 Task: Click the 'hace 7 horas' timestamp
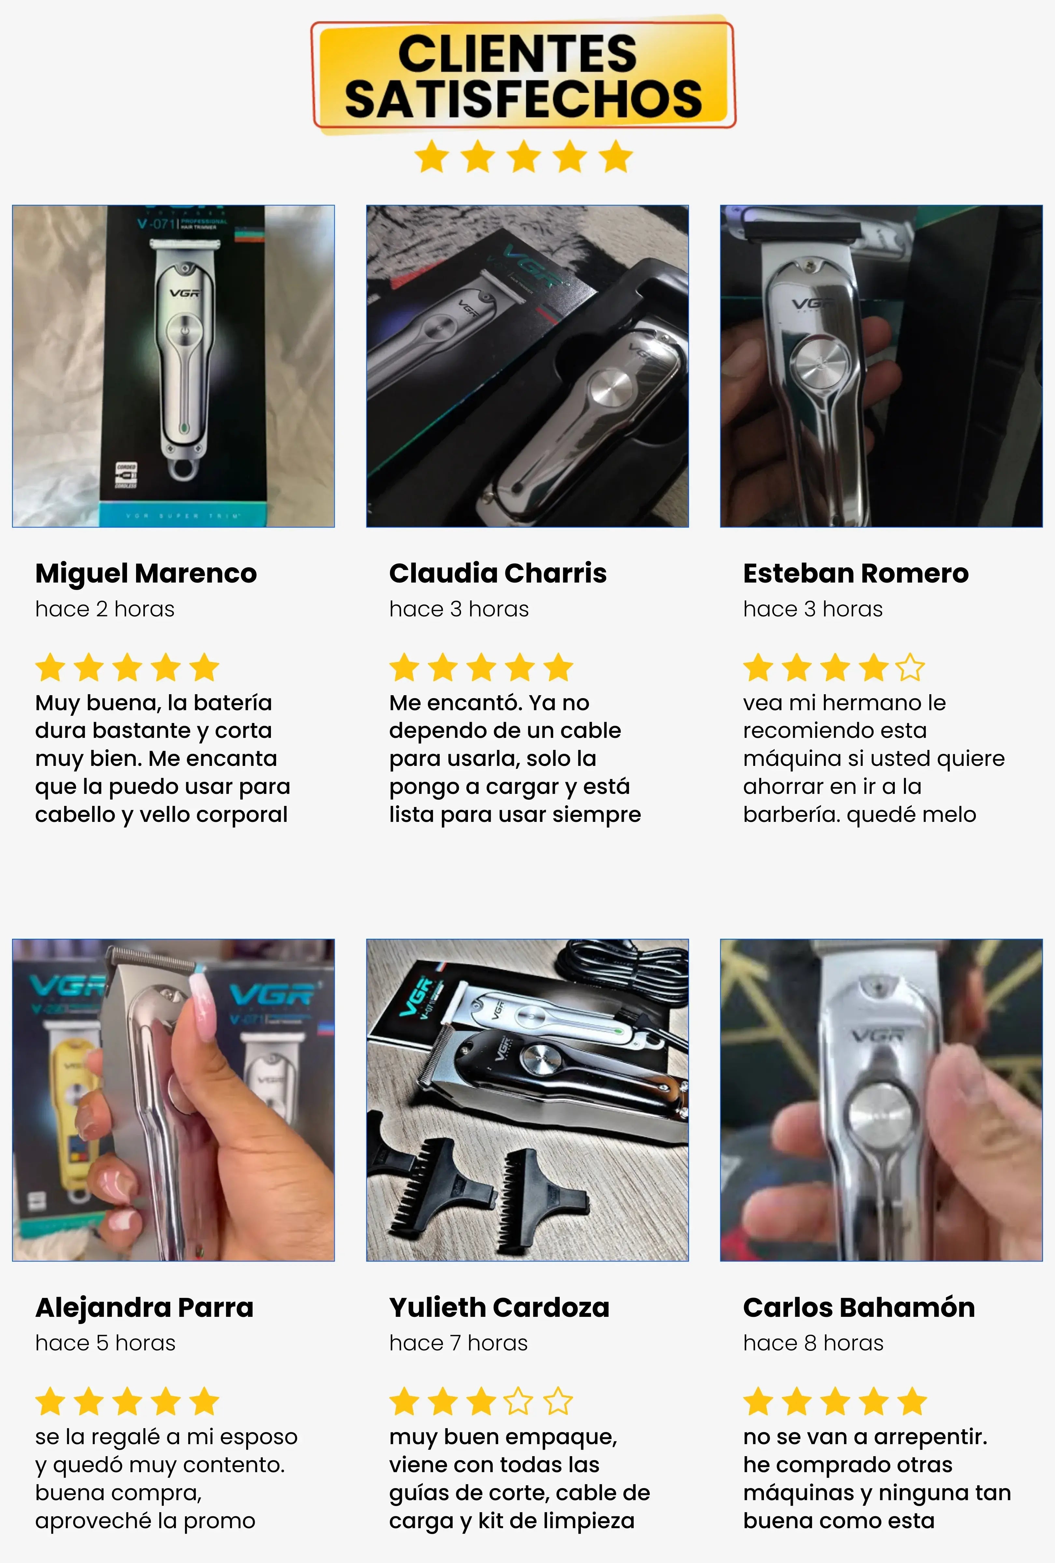coord(458,1343)
